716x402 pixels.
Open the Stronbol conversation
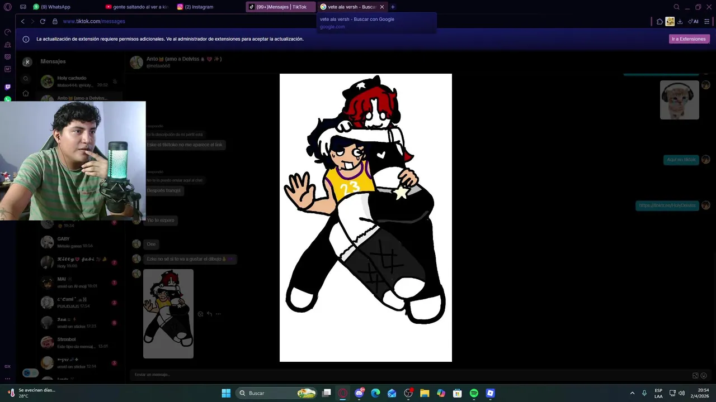click(80, 343)
